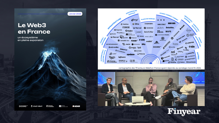Click the DOORS logo on report cover
The height and width of the screenshot is (123, 219).
click(x=23, y=106)
